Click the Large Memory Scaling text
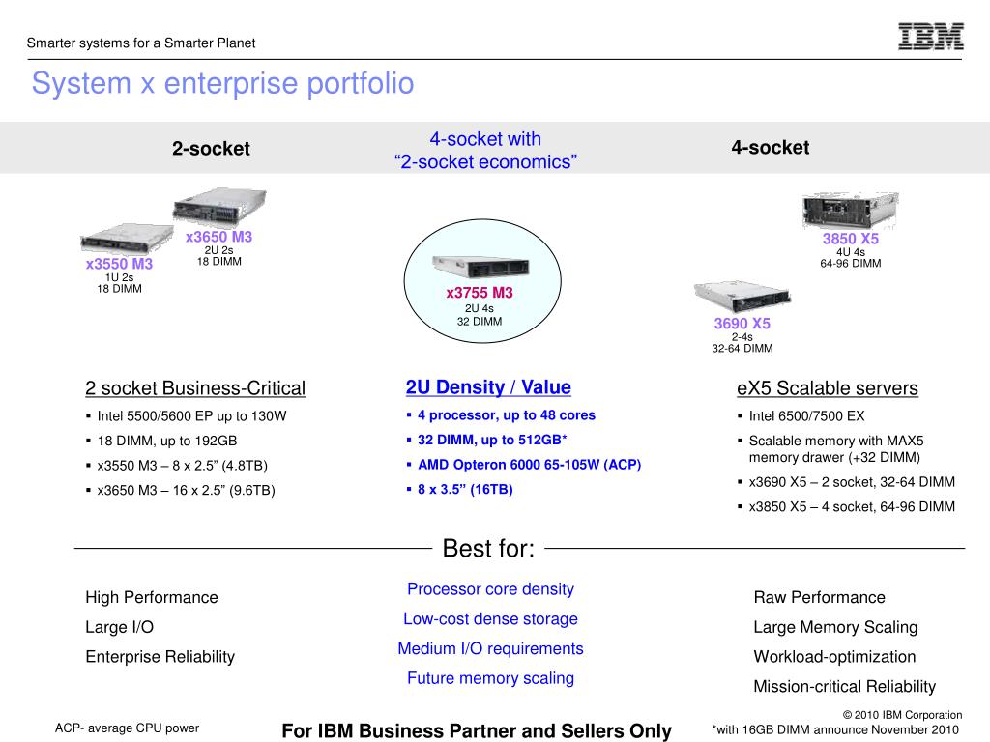 (835, 627)
